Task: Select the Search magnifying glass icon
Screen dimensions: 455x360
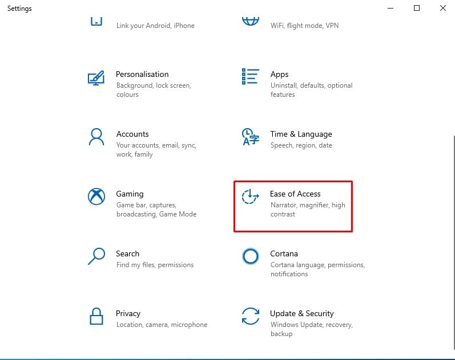Action: [x=96, y=256]
